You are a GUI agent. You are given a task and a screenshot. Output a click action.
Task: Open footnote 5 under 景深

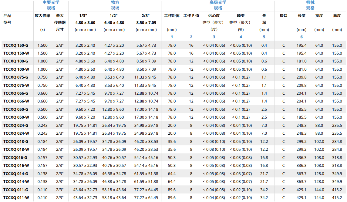click(x=264, y=37)
